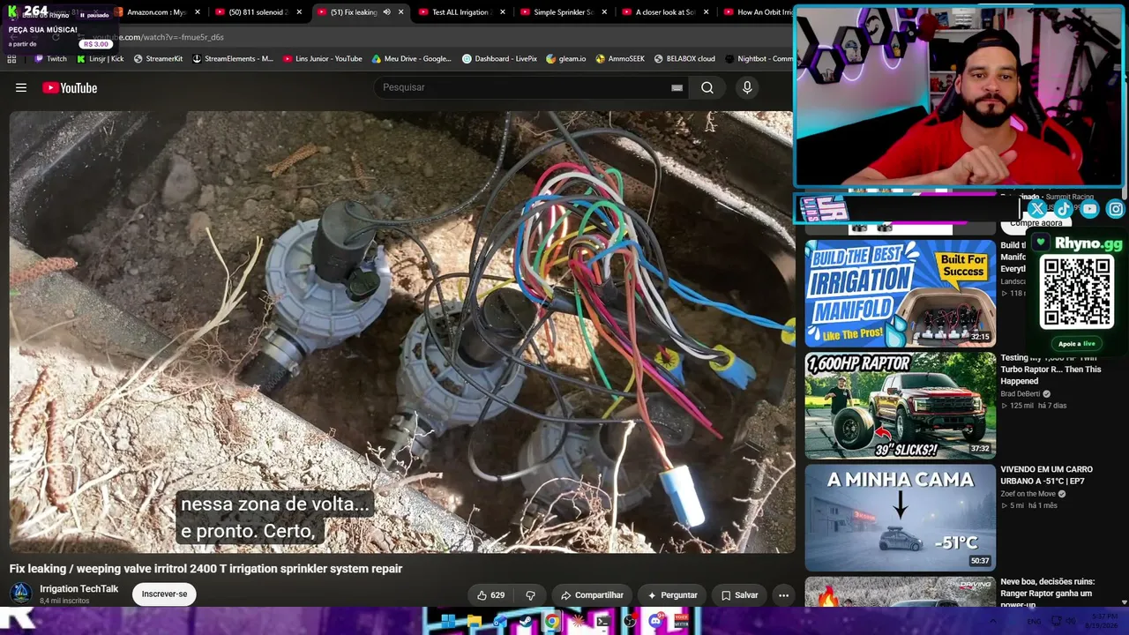The width and height of the screenshot is (1129, 635).
Task: Open File Explorer from the taskbar
Action: [x=474, y=622]
